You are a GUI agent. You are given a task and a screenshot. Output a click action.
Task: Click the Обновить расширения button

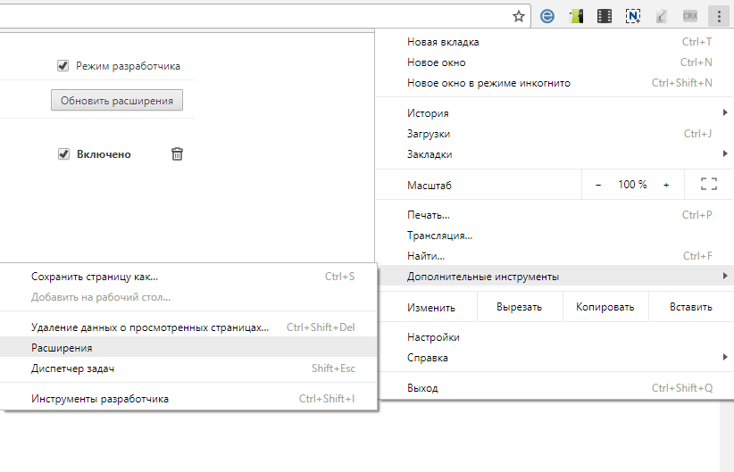[117, 101]
